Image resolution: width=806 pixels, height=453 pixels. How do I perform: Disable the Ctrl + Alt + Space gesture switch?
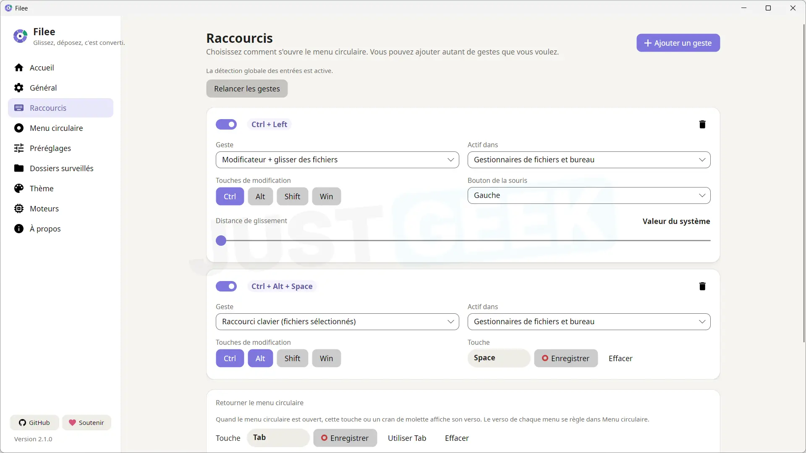(x=226, y=286)
